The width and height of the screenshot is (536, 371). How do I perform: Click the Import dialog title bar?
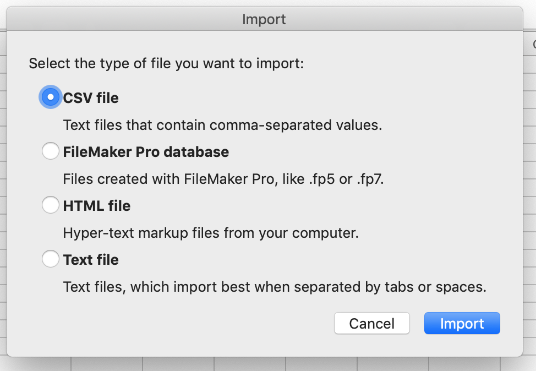[264, 20]
